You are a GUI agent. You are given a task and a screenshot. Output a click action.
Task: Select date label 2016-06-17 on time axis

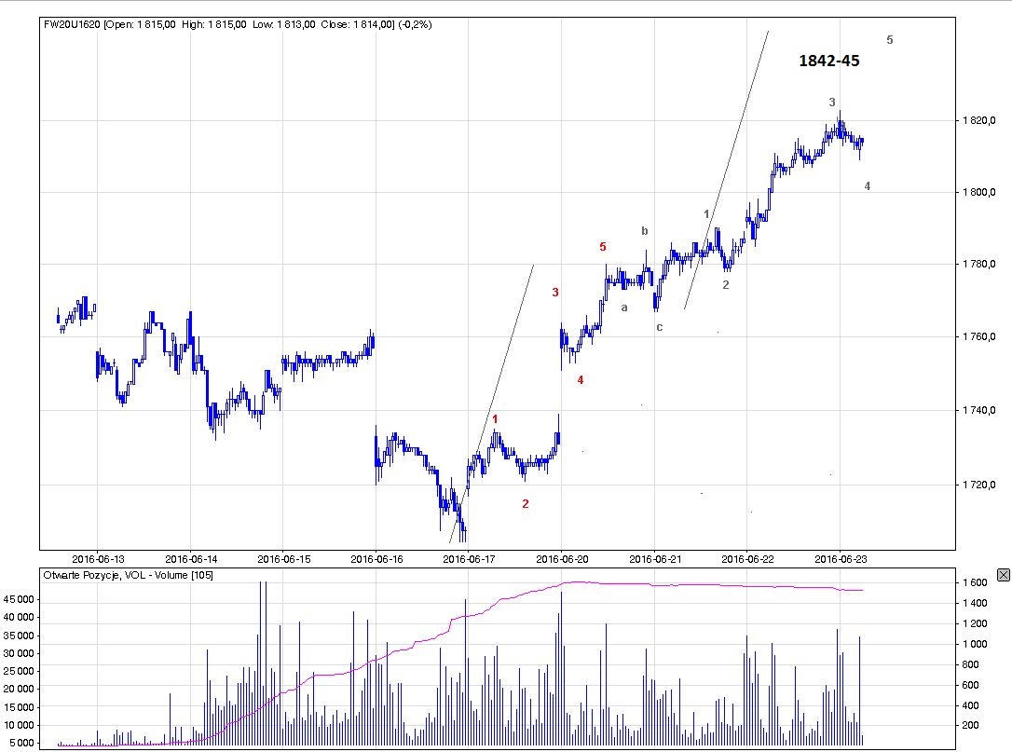(x=469, y=559)
